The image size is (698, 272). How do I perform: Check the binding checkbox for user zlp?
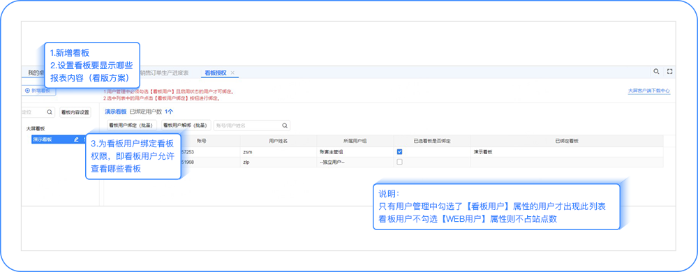399,163
